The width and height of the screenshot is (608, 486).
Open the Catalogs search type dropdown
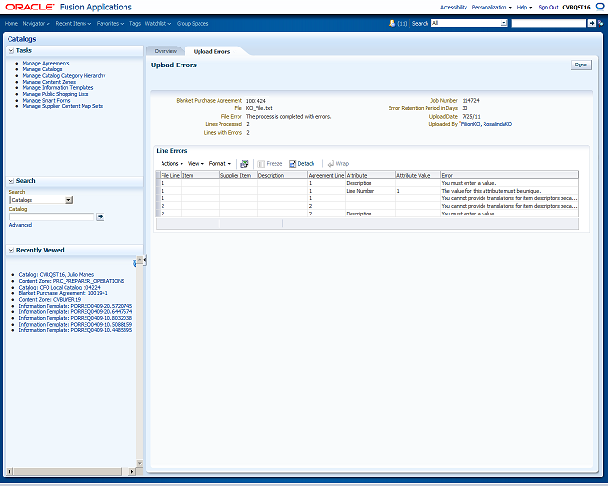point(41,200)
